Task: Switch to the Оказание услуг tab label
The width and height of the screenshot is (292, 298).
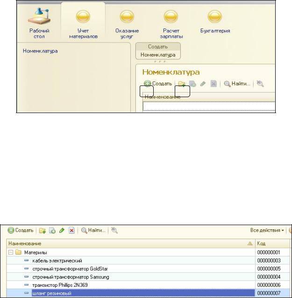Action: click(x=127, y=34)
